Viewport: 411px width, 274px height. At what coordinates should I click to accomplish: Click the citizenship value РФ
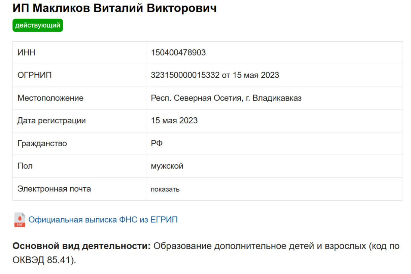click(x=157, y=144)
